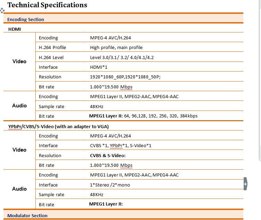The width and height of the screenshot is (261, 220).
Task: Click the plus button on right edge
Action: [245, 184]
